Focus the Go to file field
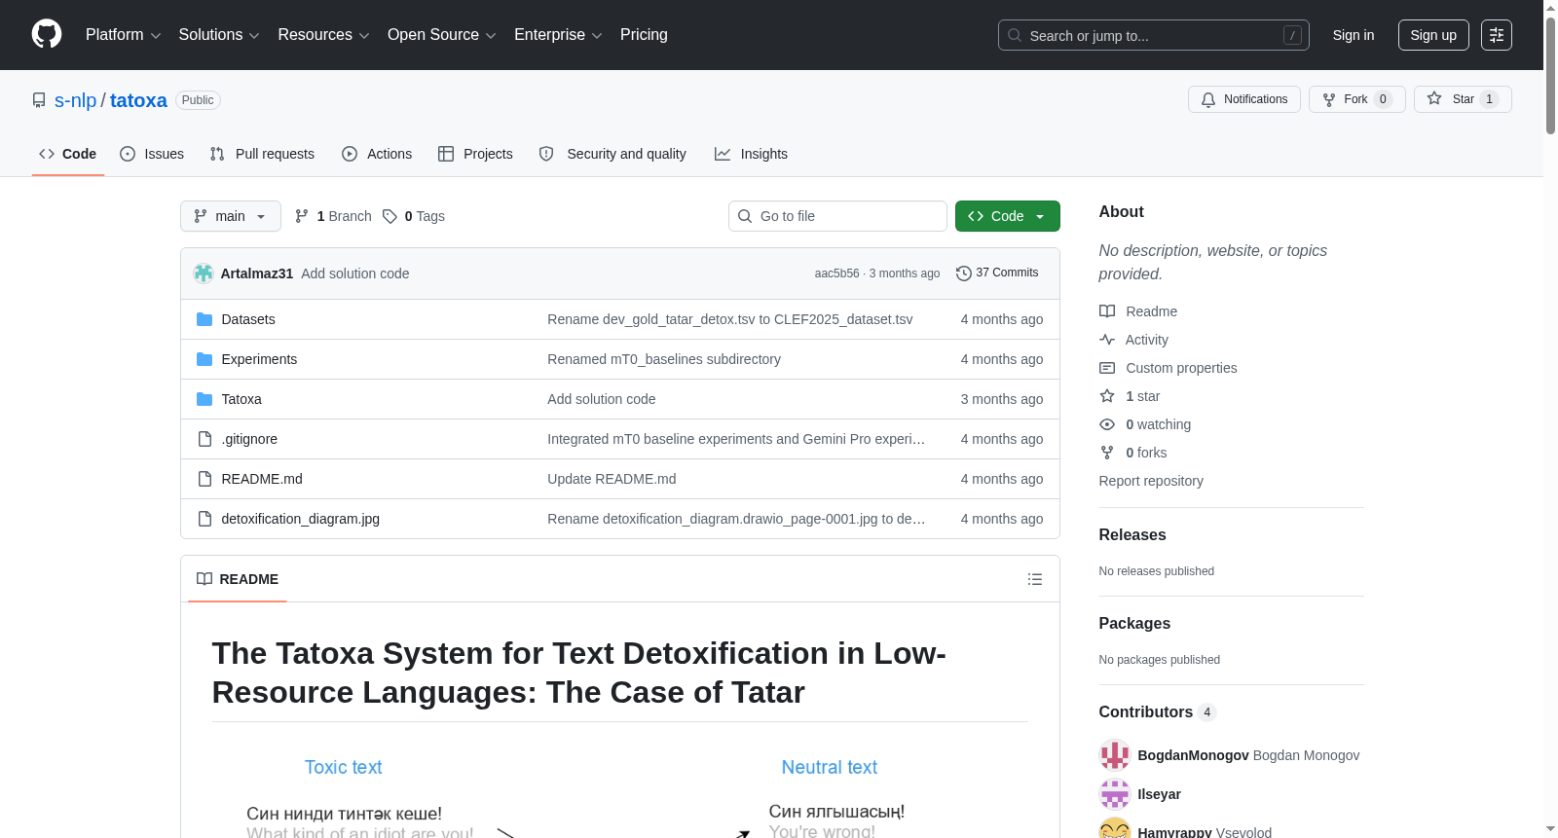1558x838 pixels. [837, 216]
